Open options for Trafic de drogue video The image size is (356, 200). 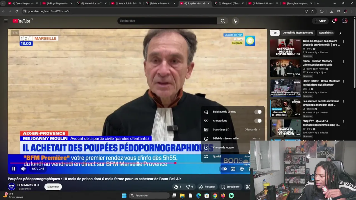pyautogui.click(x=343, y=41)
